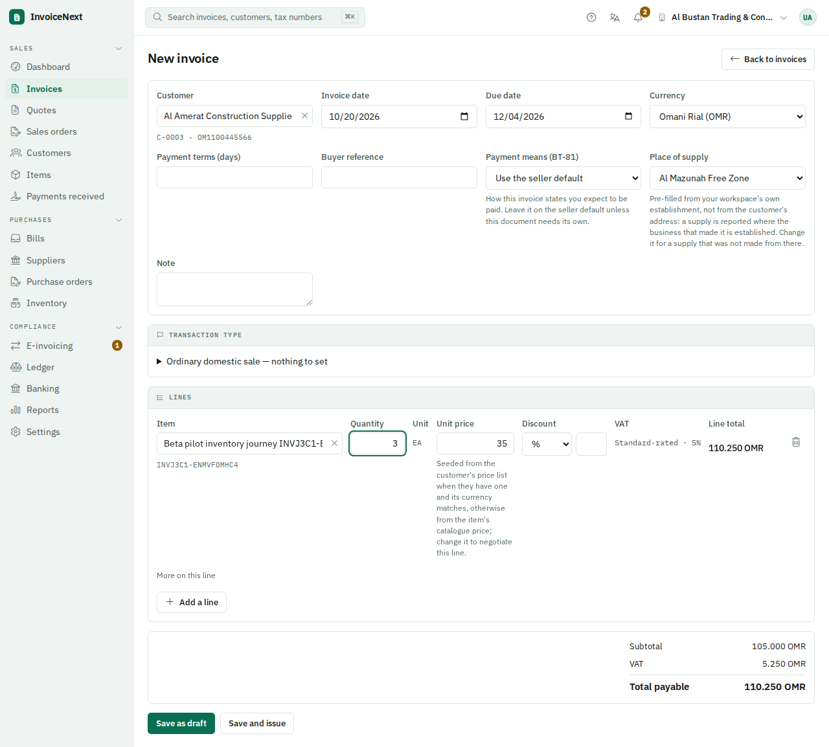The height and width of the screenshot is (747, 829).
Task: Navigate to Customers
Action: click(x=67, y=153)
